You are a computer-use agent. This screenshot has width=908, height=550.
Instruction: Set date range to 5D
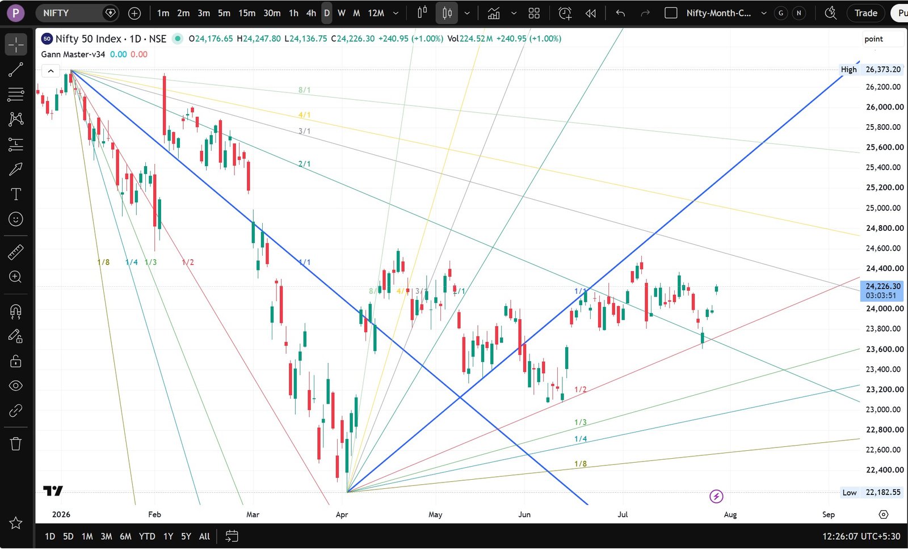[x=68, y=536]
